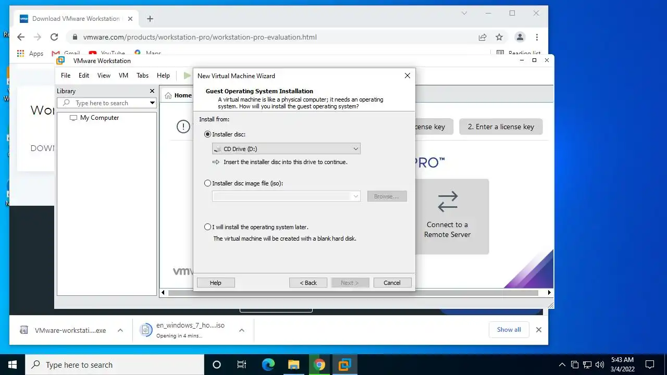This screenshot has width=667, height=375.
Task: Open the Edit menu in VMware Workstation
Action: pyautogui.click(x=84, y=76)
